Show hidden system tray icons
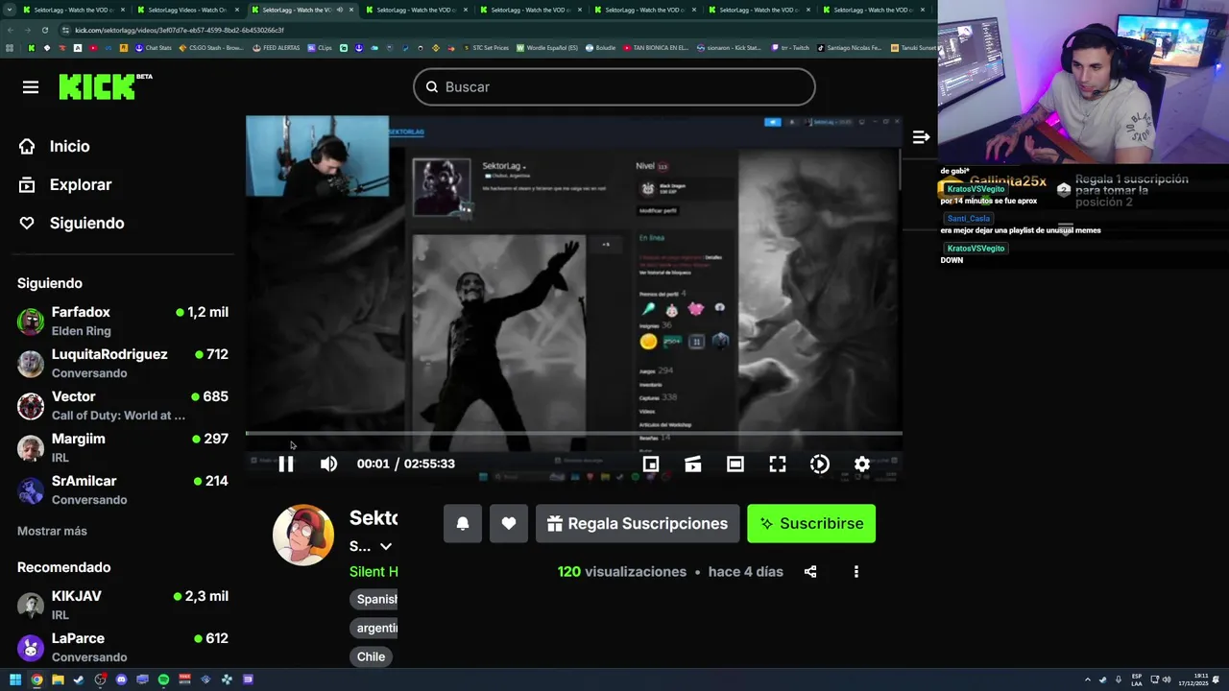Image resolution: width=1229 pixels, height=691 pixels. coord(1087,679)
